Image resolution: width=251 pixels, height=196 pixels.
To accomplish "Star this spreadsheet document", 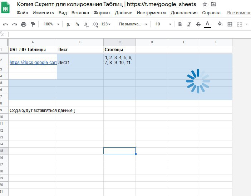I will 205,4.
